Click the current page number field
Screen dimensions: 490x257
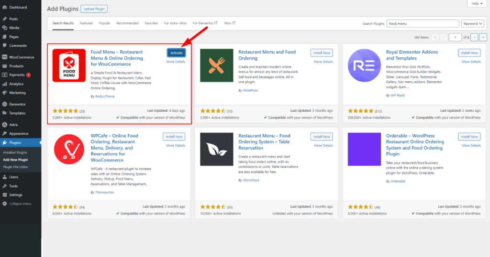455,37
